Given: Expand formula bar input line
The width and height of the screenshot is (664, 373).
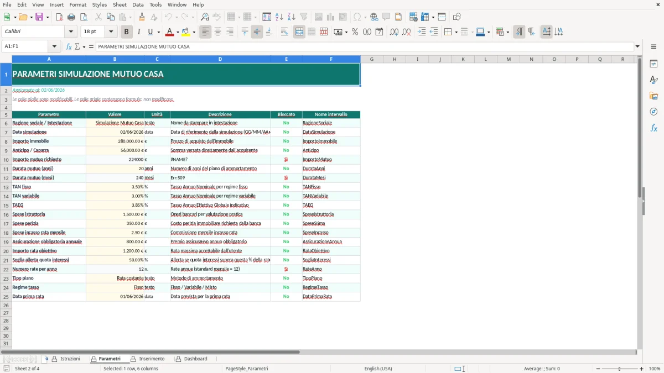Looking at the screenshot, I should click(637, 46).
